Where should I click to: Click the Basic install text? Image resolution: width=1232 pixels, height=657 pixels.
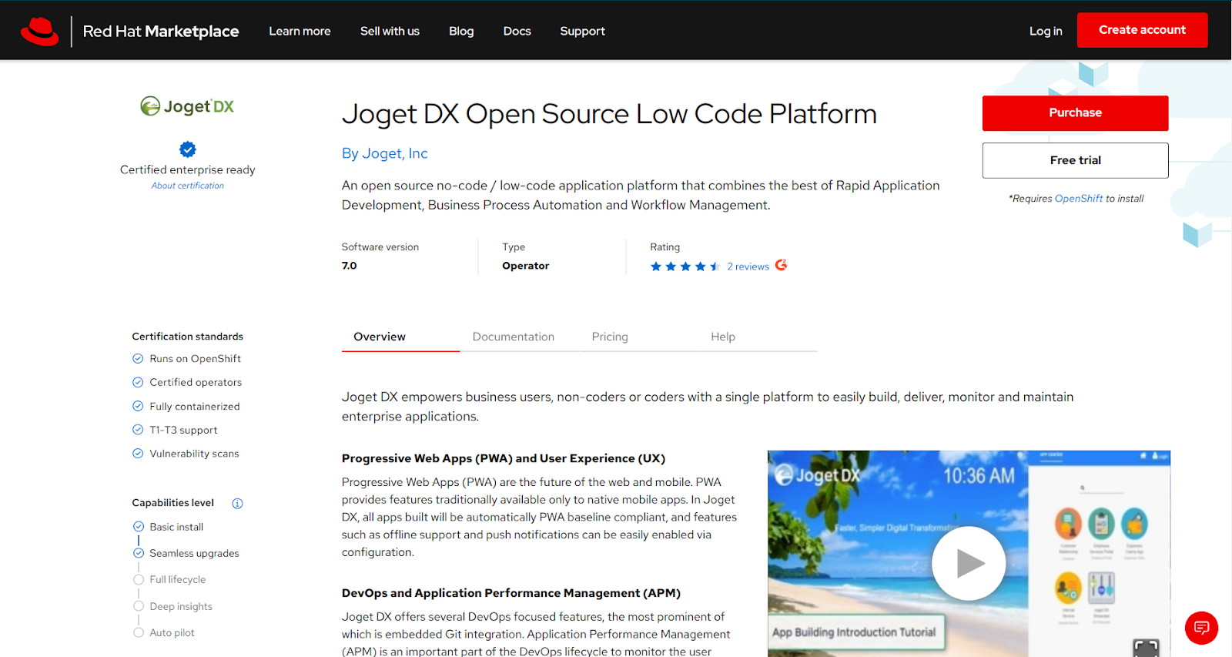(176, 527)
